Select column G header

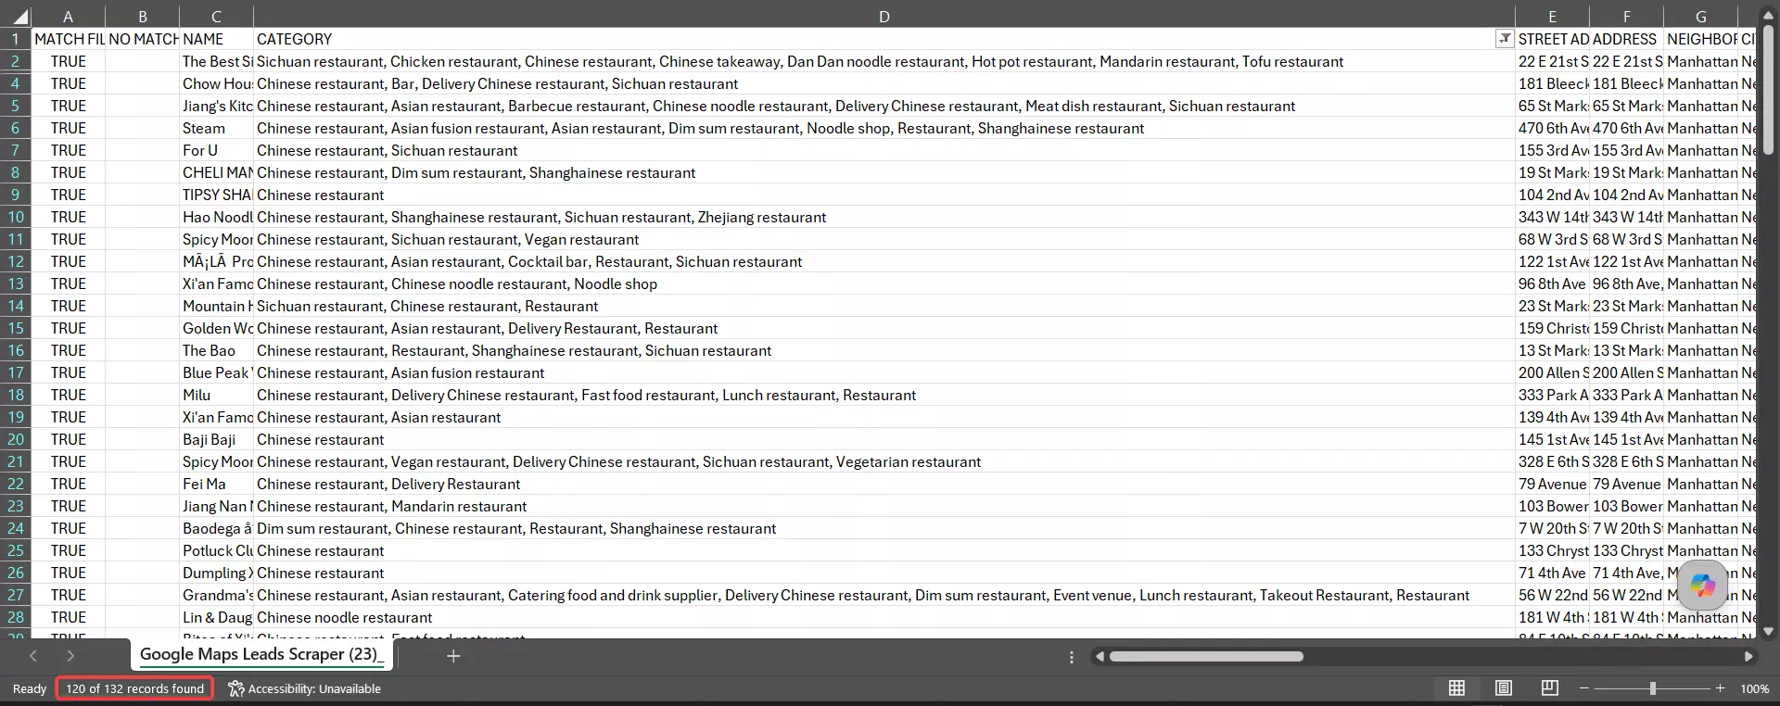[1700, 17]
